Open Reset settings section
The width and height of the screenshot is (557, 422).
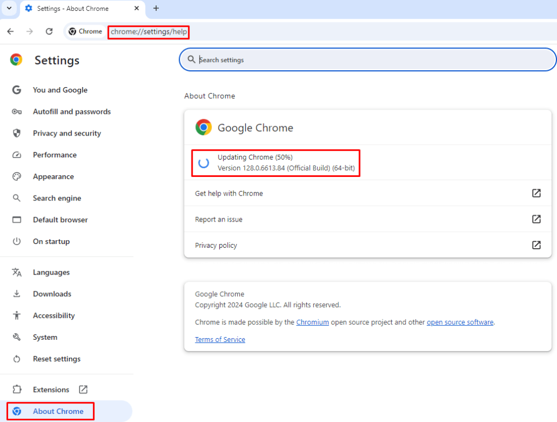pos(57,359)
